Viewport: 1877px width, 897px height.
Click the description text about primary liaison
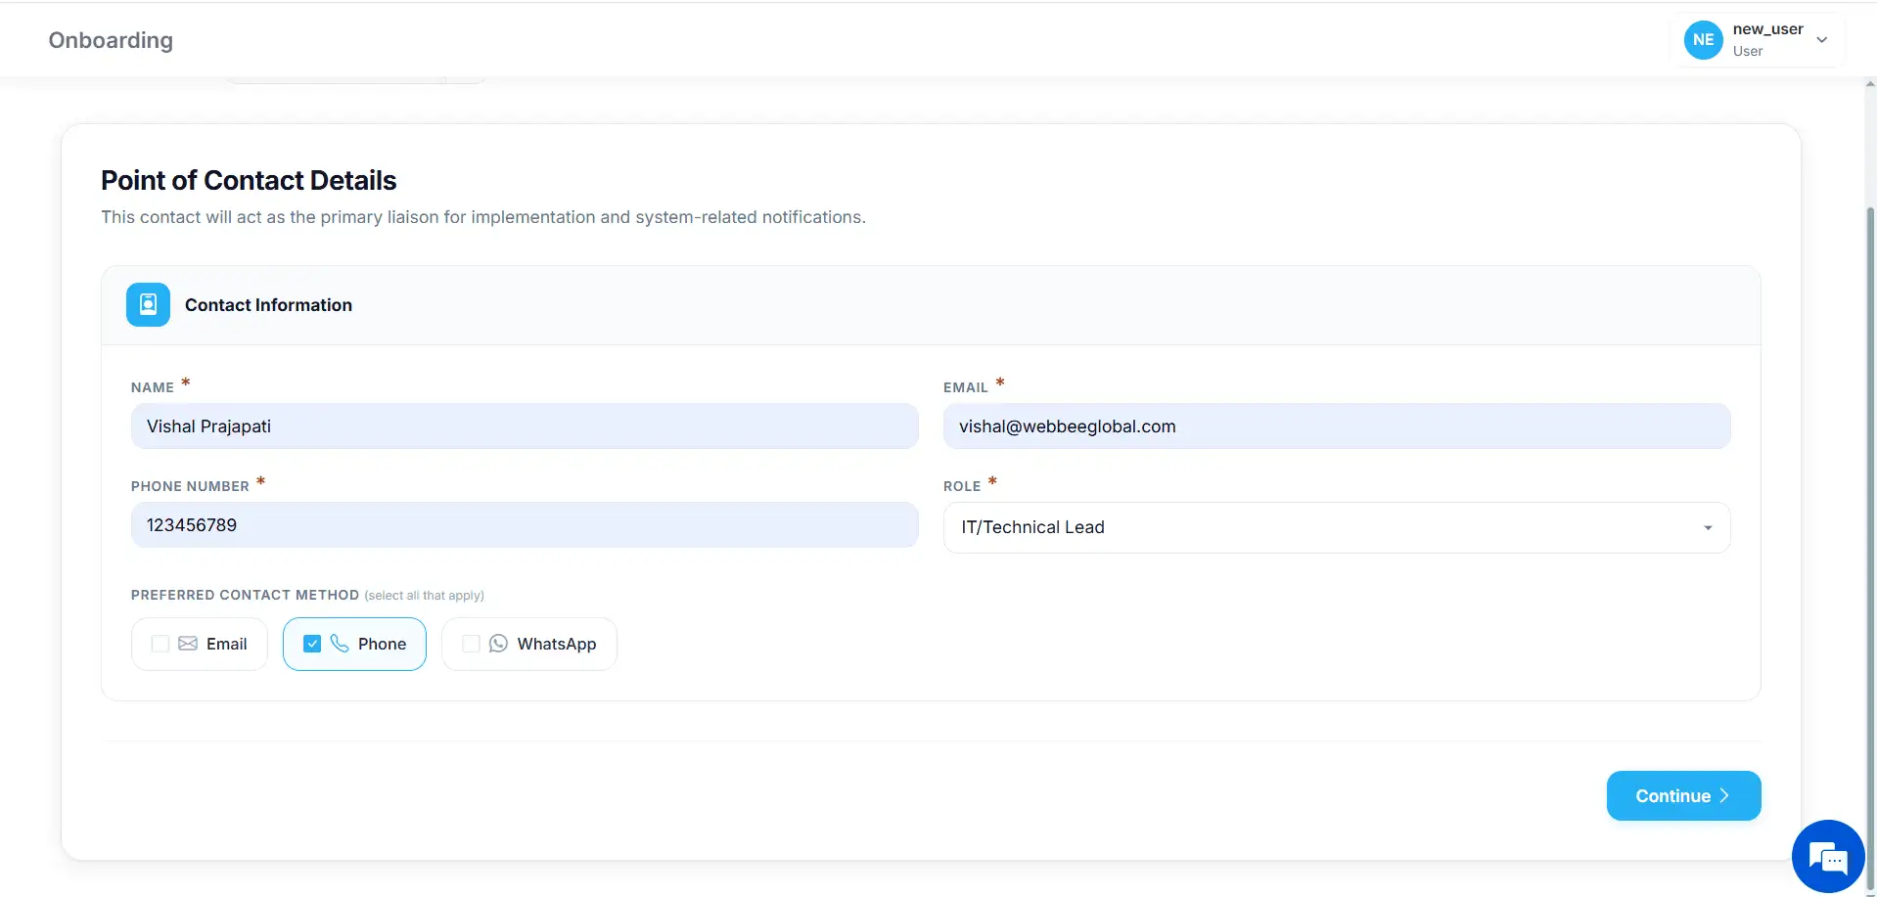(x=483, y=217)
